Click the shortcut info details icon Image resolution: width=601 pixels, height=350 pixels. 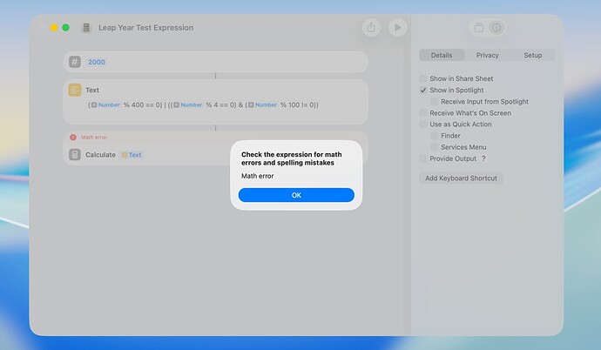(496, 28)
